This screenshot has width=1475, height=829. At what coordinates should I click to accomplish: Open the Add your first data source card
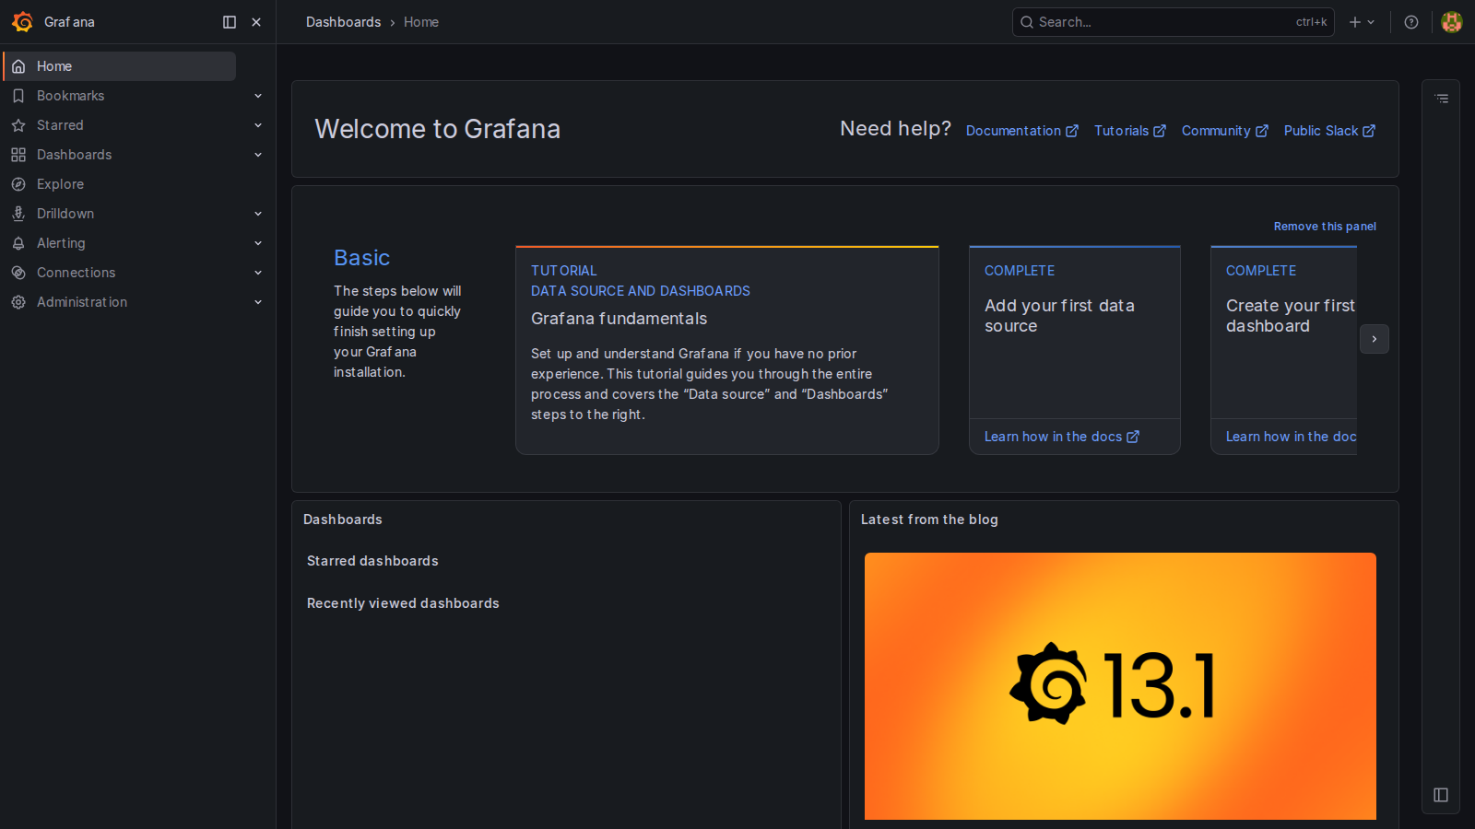1075,350
